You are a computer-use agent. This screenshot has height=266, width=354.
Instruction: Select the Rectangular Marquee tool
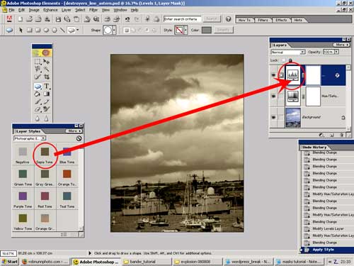[38, 62]
